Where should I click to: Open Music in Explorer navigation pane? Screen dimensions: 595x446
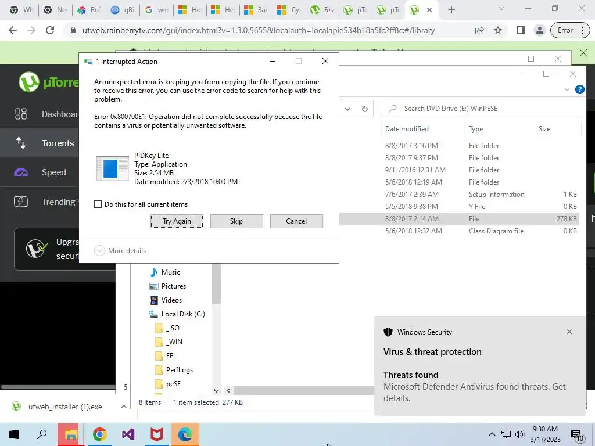(165, 272)
